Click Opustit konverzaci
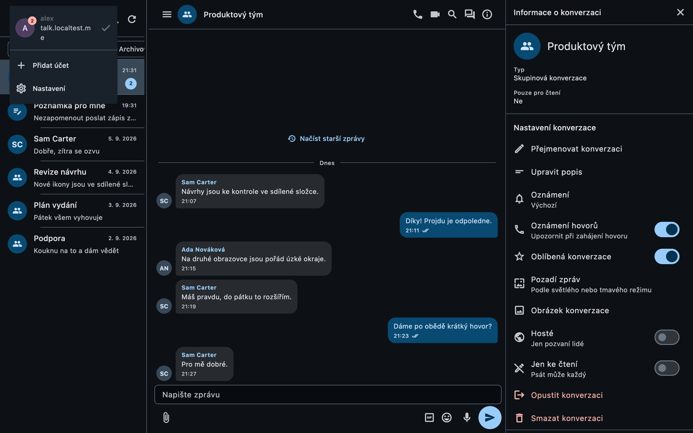Screen dimensions: 693x433 599,395
